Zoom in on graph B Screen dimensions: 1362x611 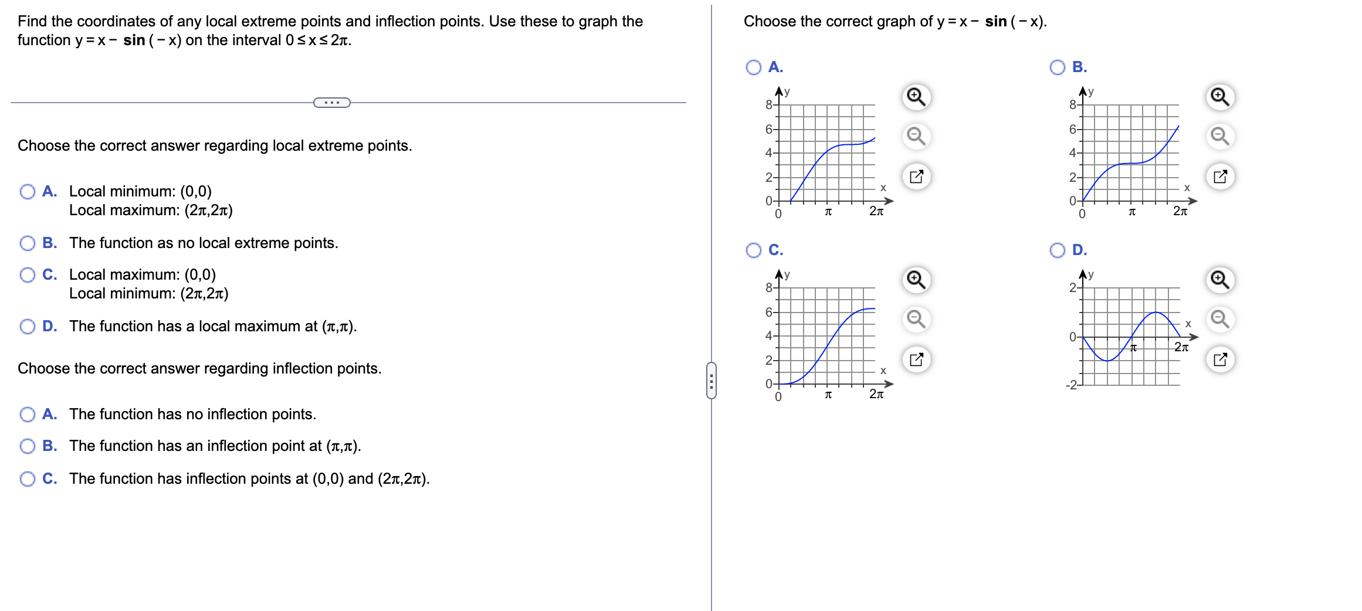pyautogui.click(x=1220, y=97)
